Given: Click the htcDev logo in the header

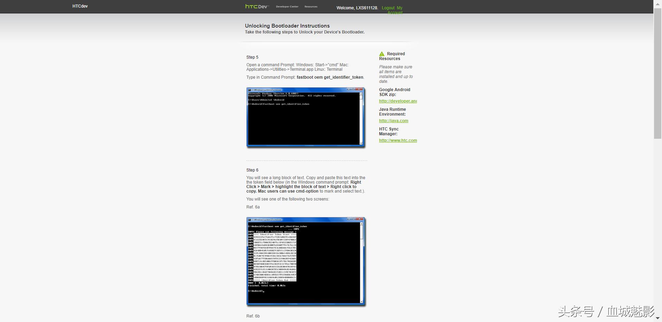Looking at the screenshot, I should tap(256, 6).
